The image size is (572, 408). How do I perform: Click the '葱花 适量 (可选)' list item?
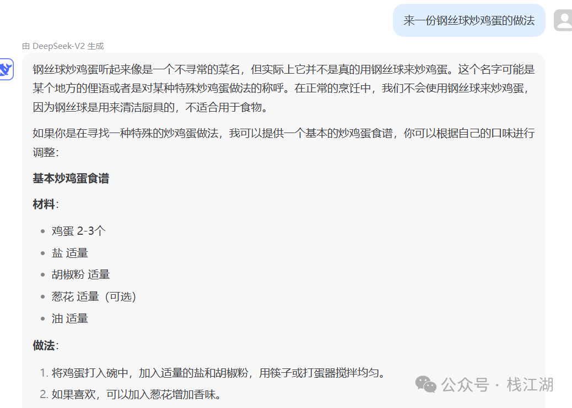(94, 296)
